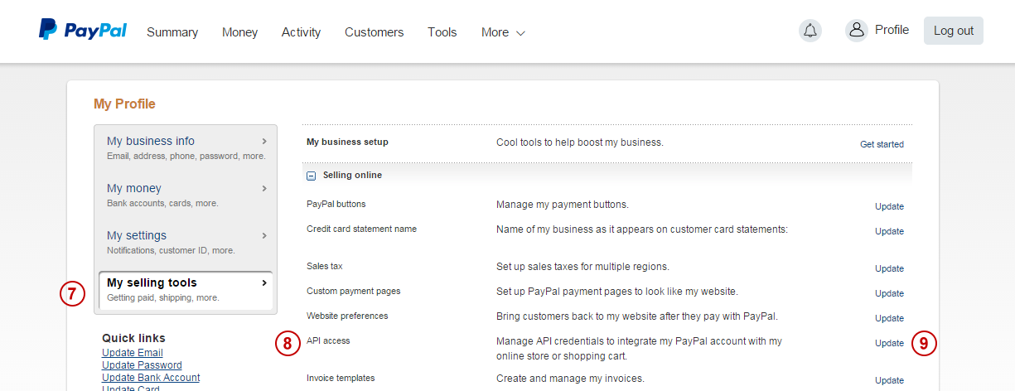
Task: Update Invoice templates
Action: 889,380
